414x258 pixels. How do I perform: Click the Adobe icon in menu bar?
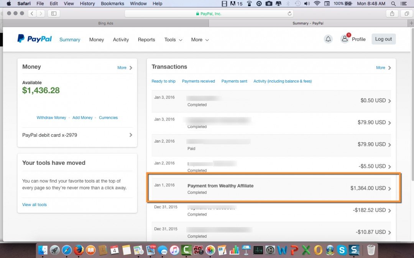(233, 3)
